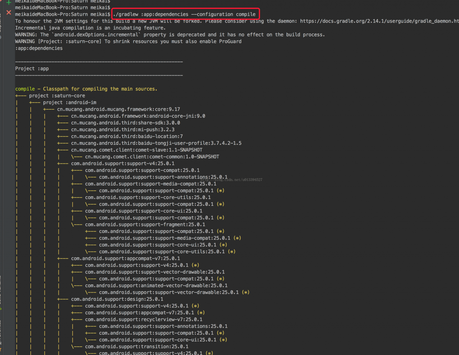Click the 'compile - Classpath' description line
The image size is (459, 355).
point(86,89)
